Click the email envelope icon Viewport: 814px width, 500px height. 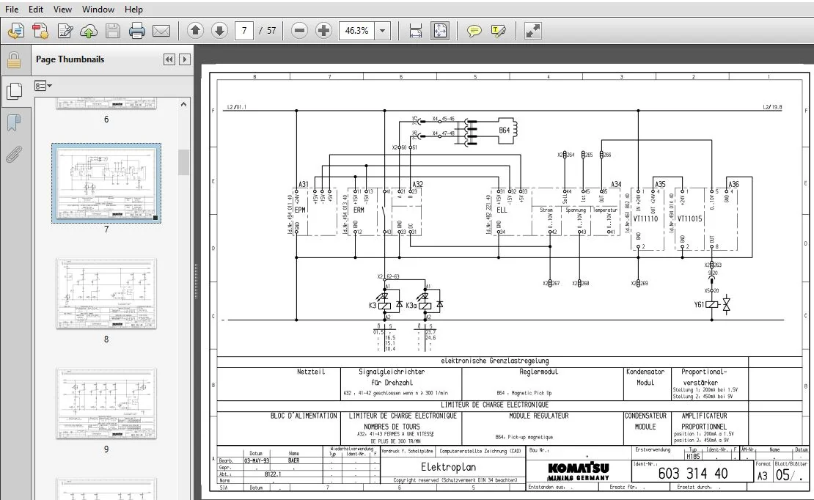click(x=161, y=31)
